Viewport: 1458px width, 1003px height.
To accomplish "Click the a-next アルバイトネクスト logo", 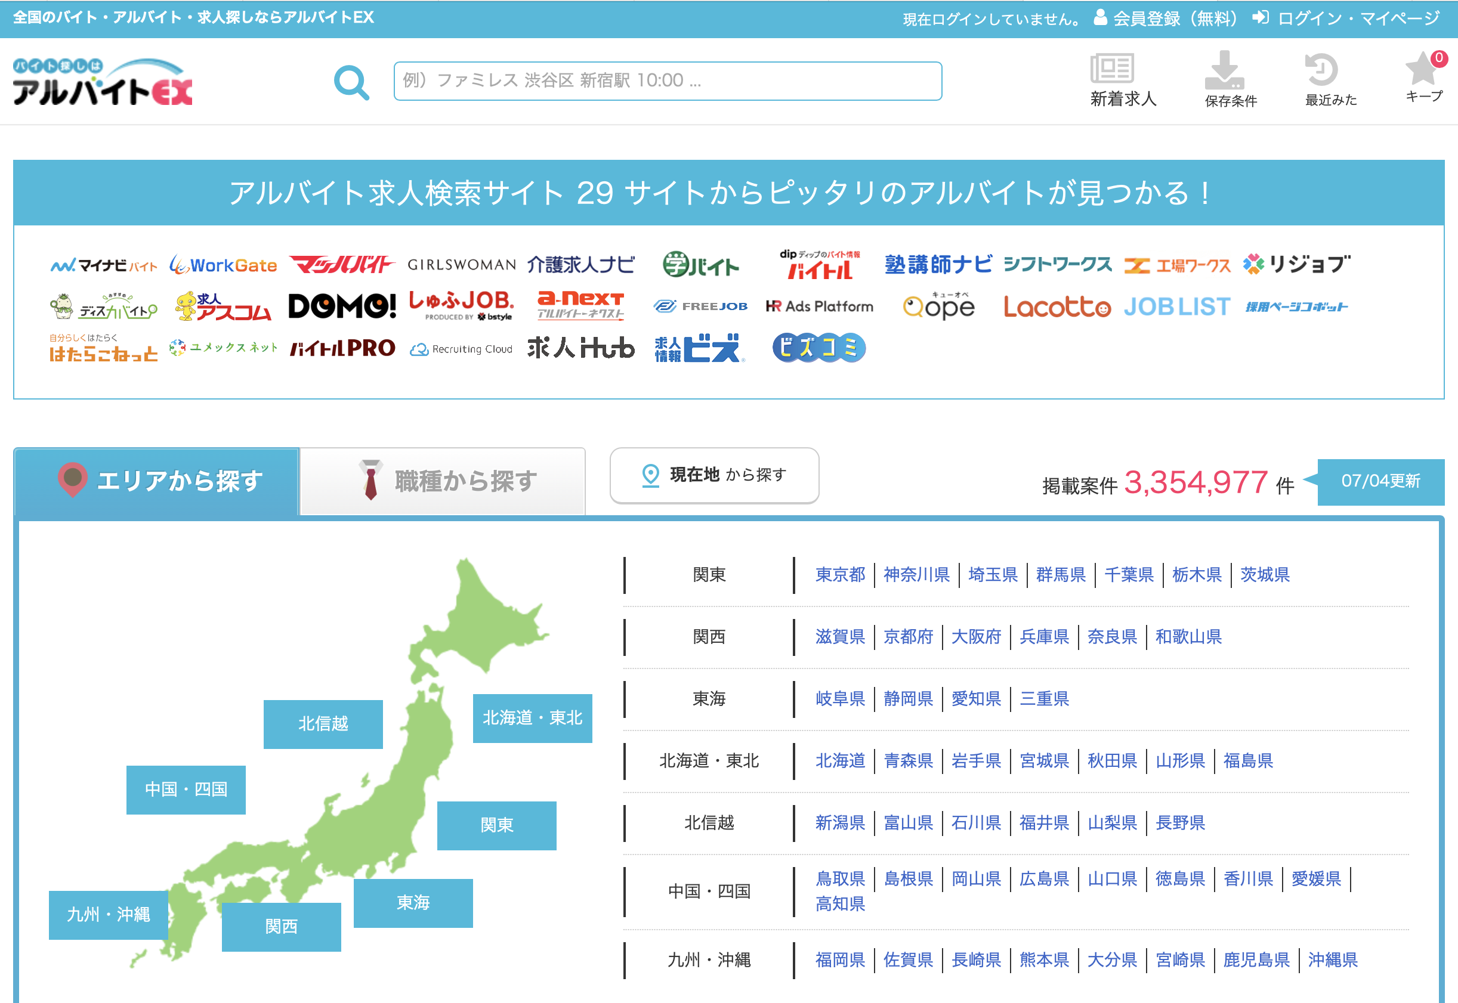I will point(581,305).
